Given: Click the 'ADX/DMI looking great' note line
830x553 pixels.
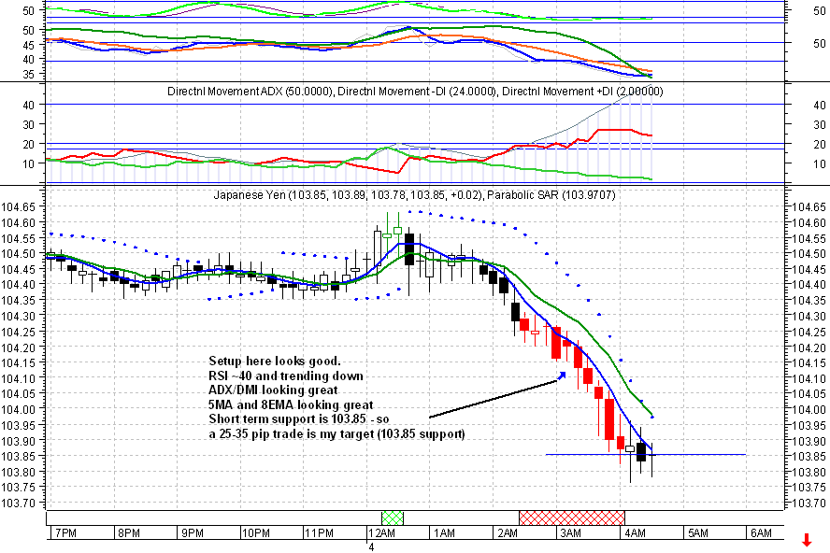Looking at the screenshot, I should pos(273,390).
